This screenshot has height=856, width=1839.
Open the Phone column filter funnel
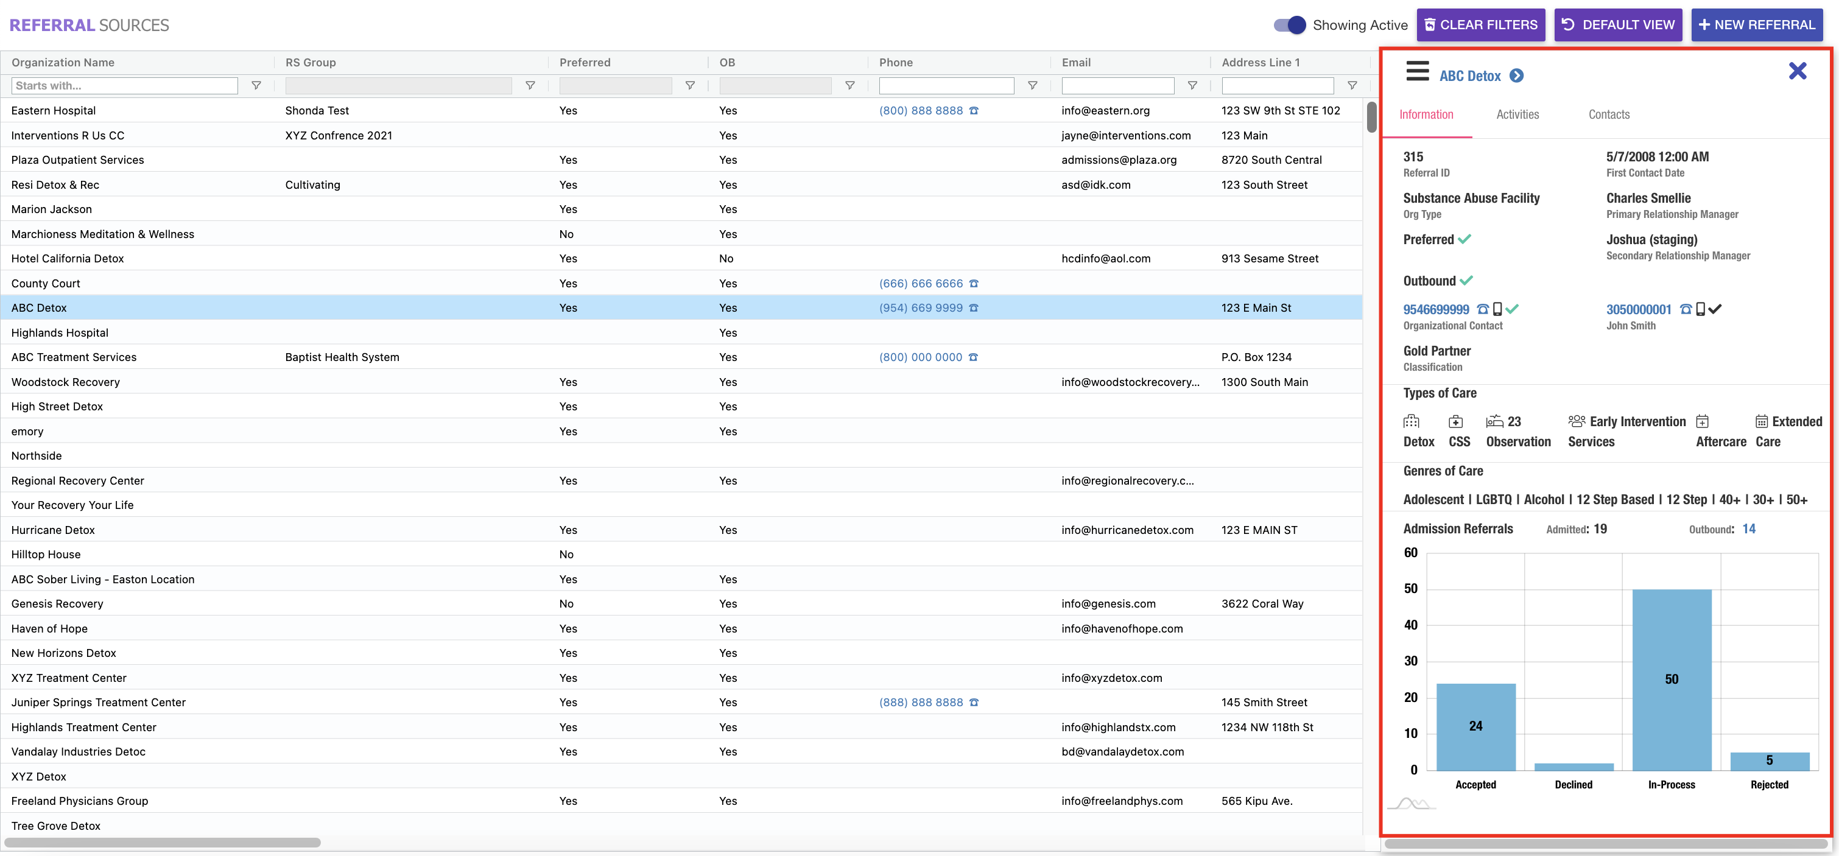[x=1032, y=86]
